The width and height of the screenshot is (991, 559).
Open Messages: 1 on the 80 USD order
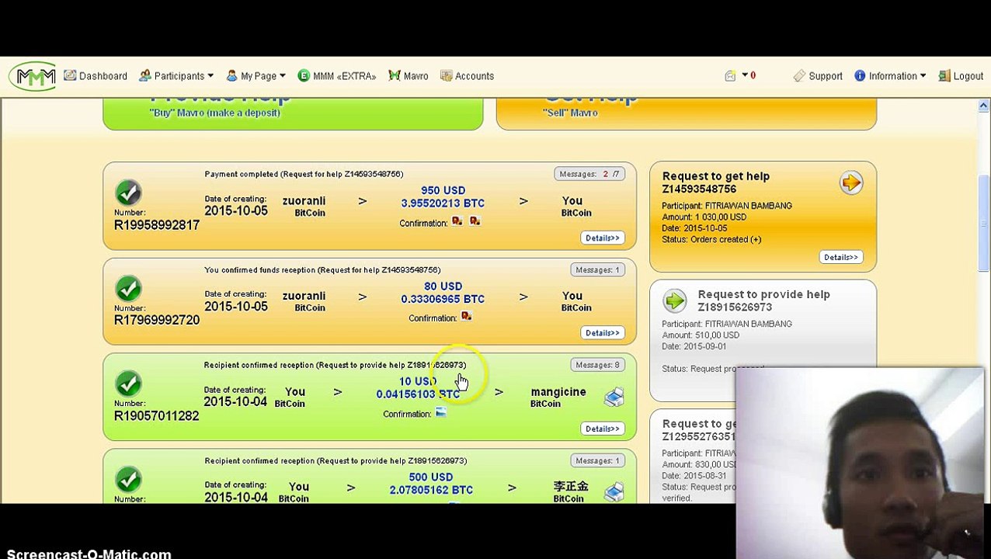point(597,269)
